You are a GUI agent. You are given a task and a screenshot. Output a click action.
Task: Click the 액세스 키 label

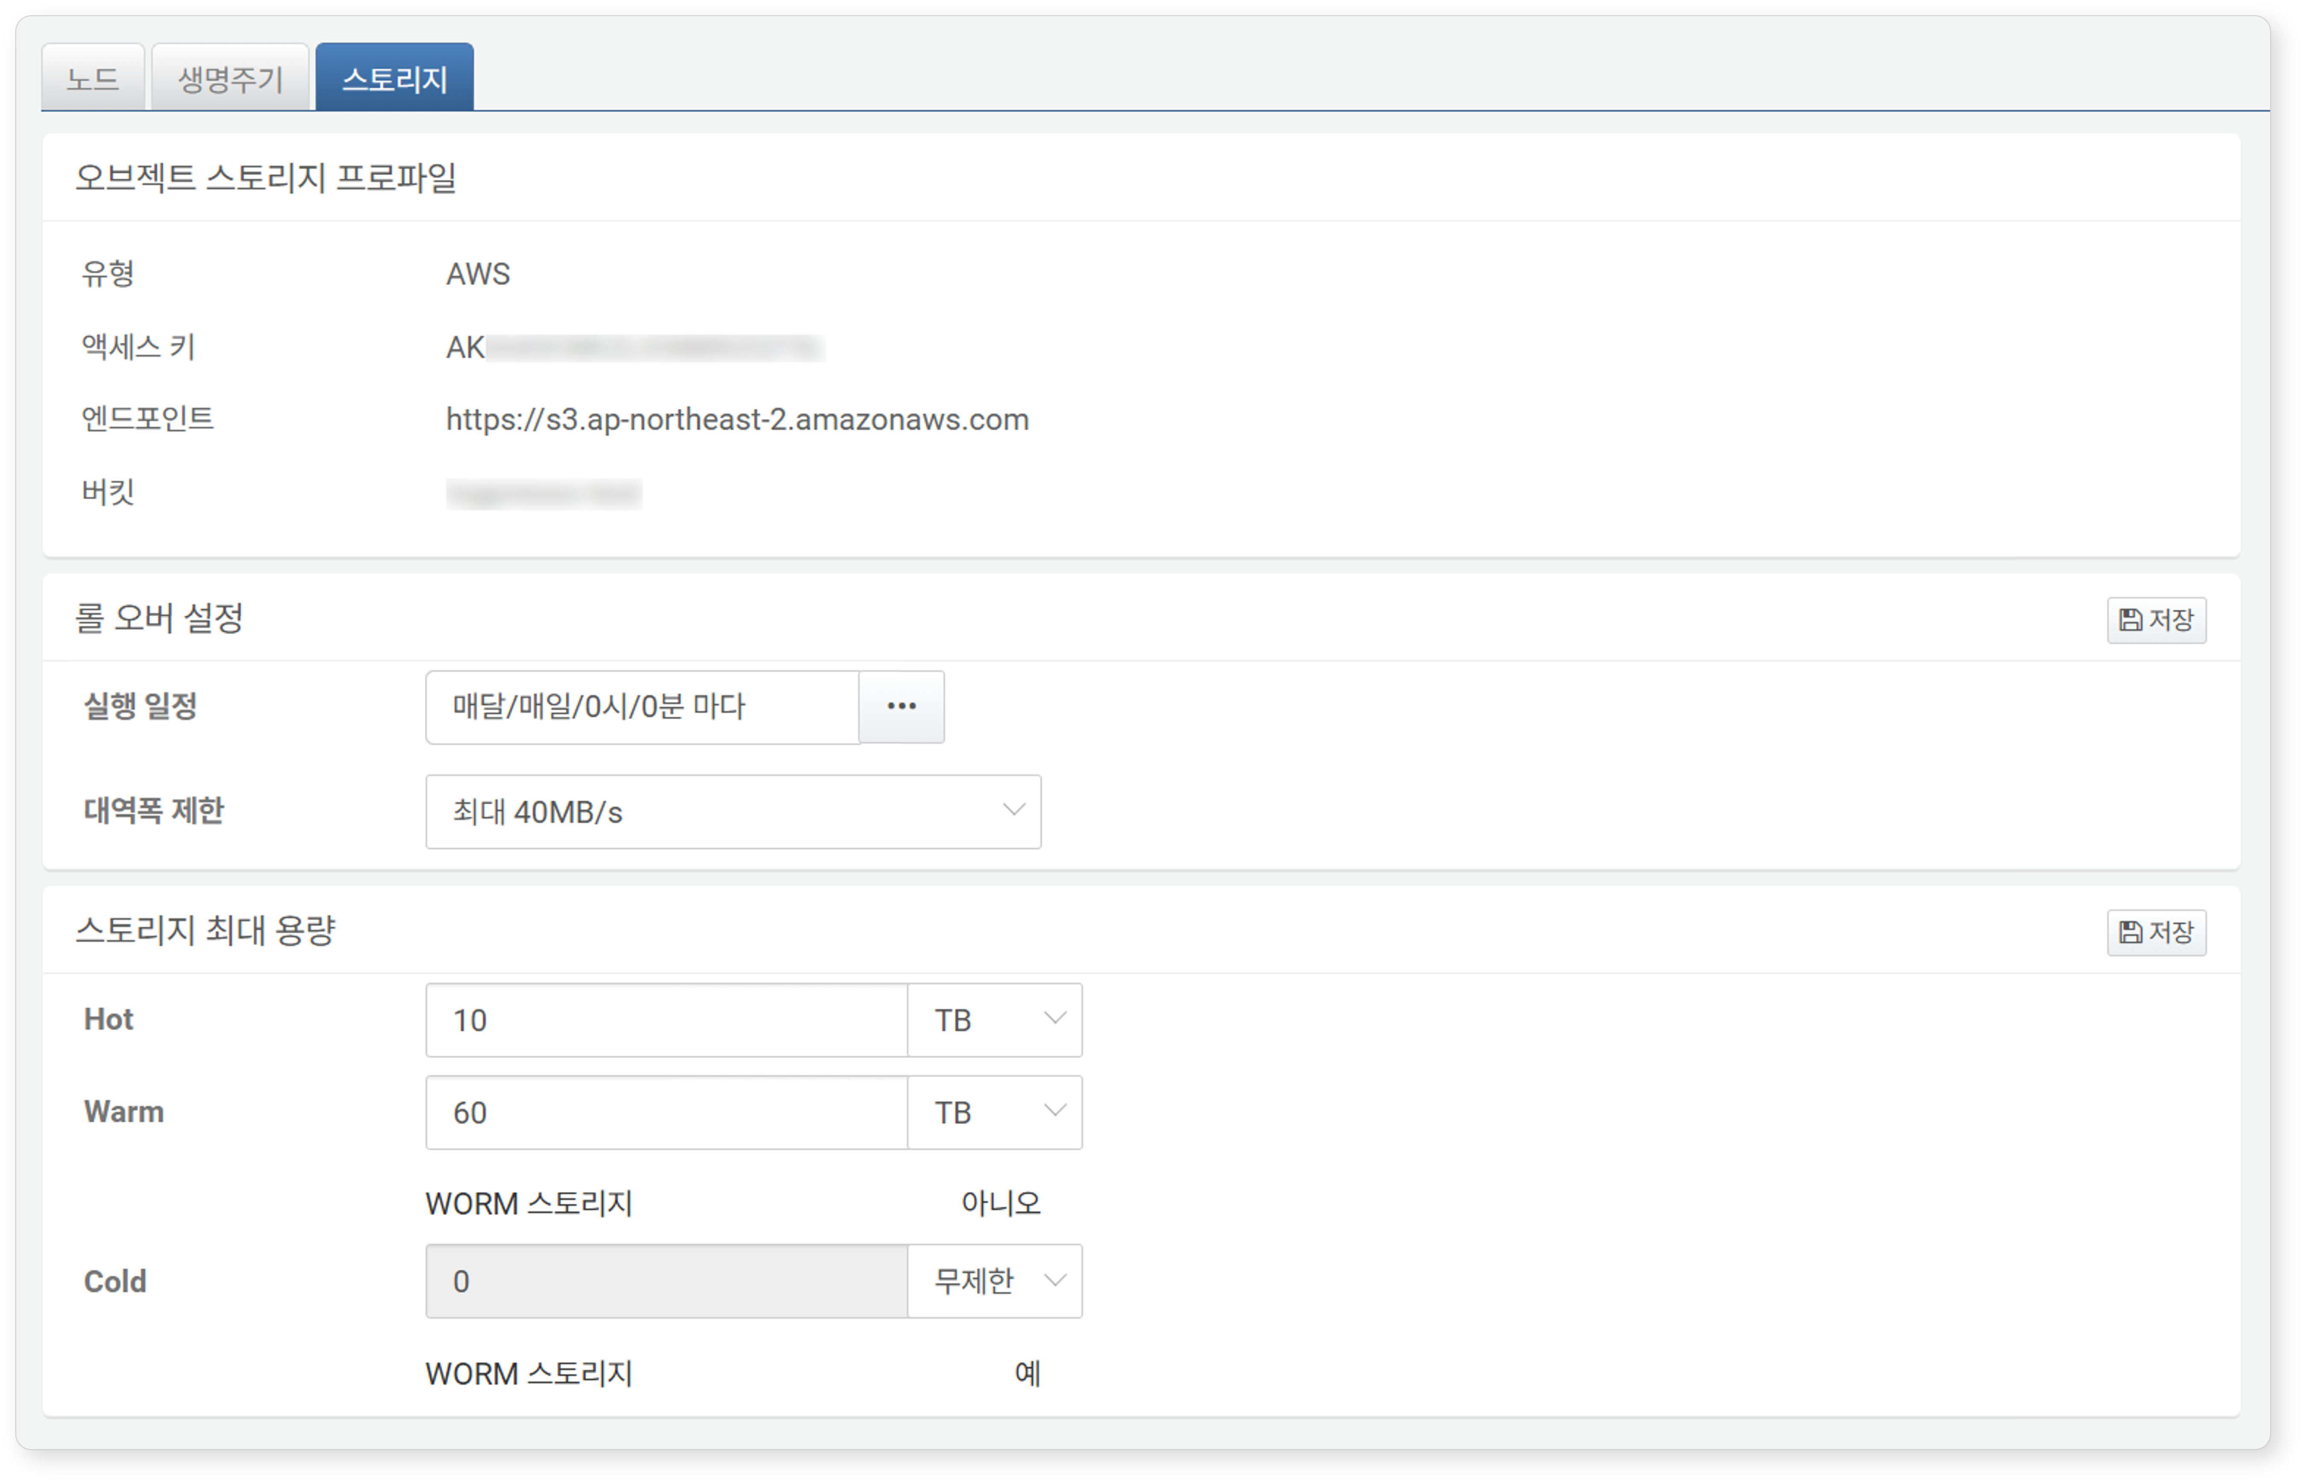pos(138,346)
